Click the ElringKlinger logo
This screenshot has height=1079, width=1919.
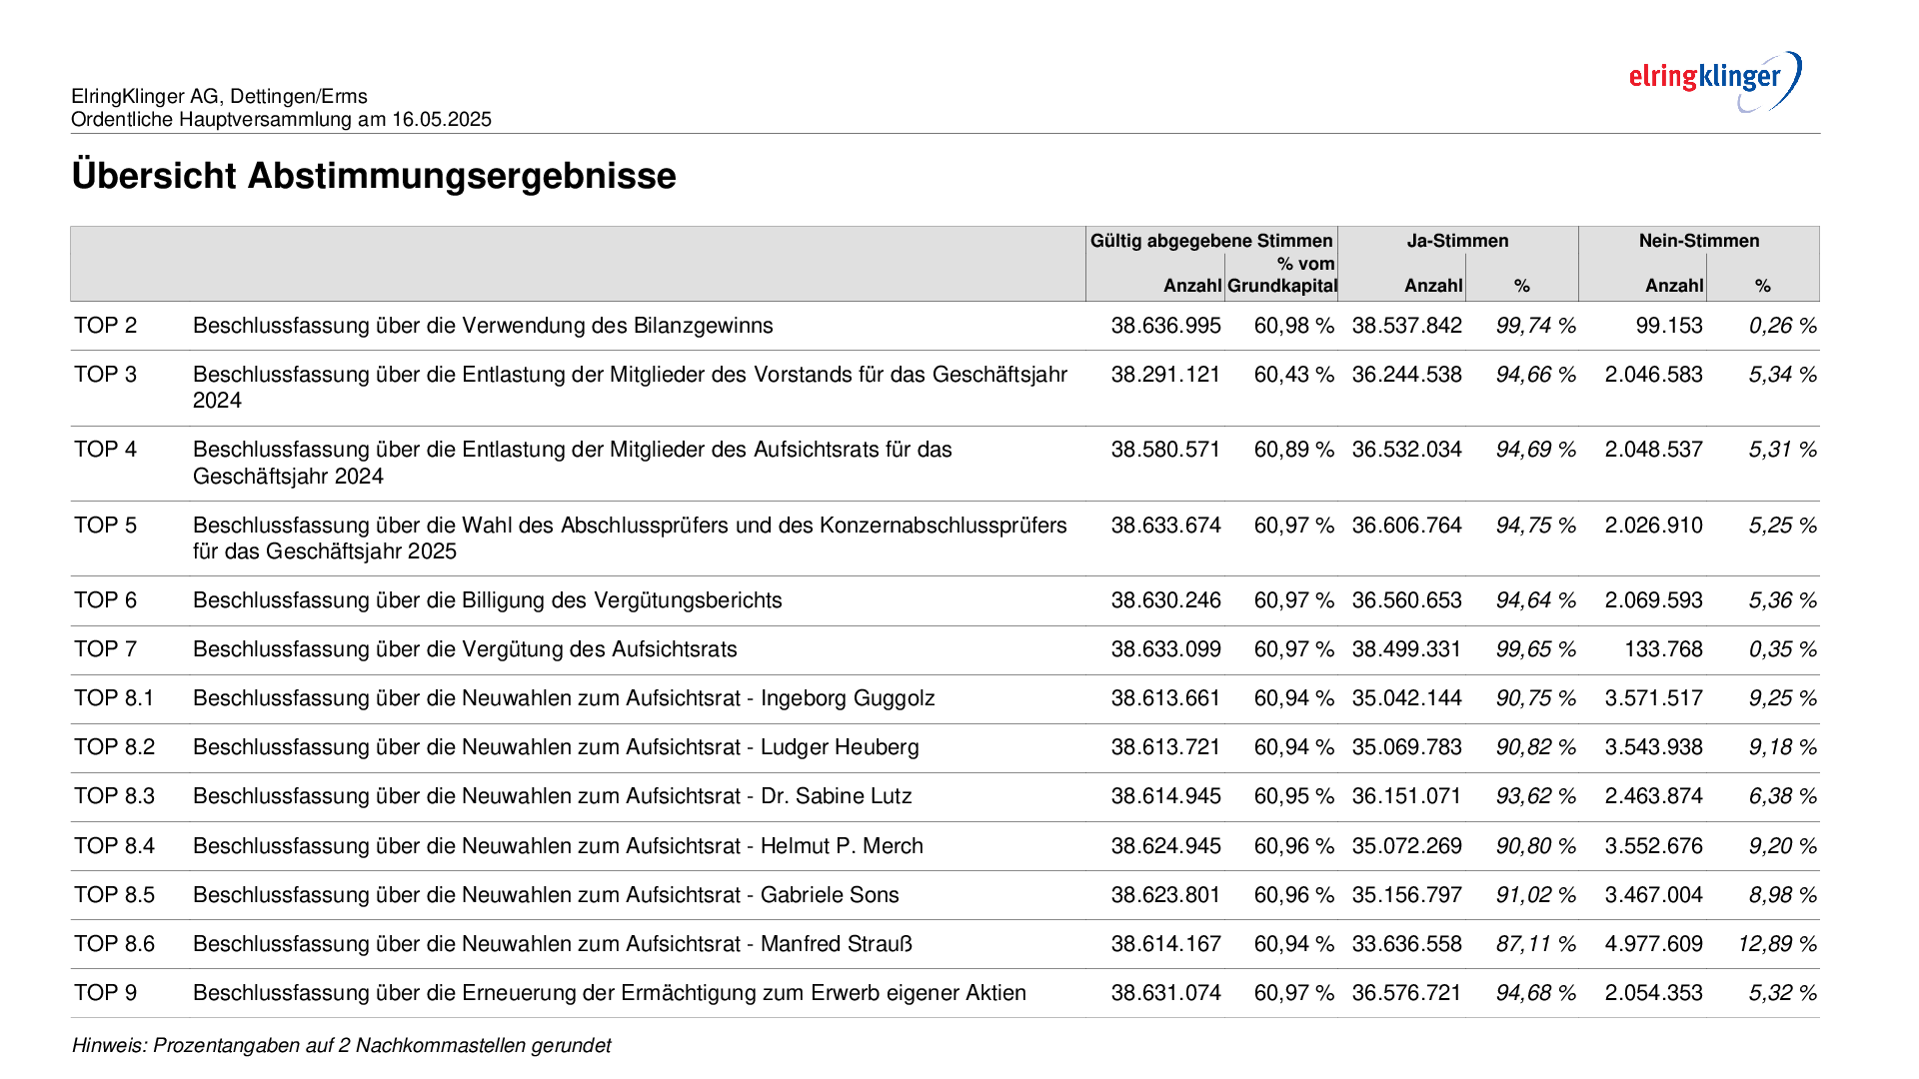[1715, 81]
